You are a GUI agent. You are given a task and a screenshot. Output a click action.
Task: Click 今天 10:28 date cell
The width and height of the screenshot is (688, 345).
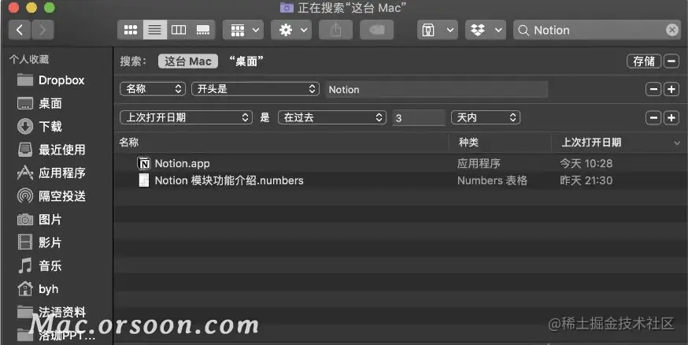pyautogui.click(x=586, y=163)
